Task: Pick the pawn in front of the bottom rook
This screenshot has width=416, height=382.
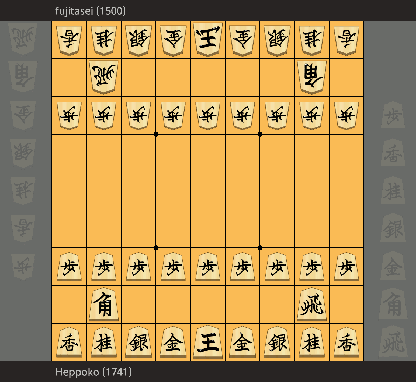Action: [x=312, y=267]
